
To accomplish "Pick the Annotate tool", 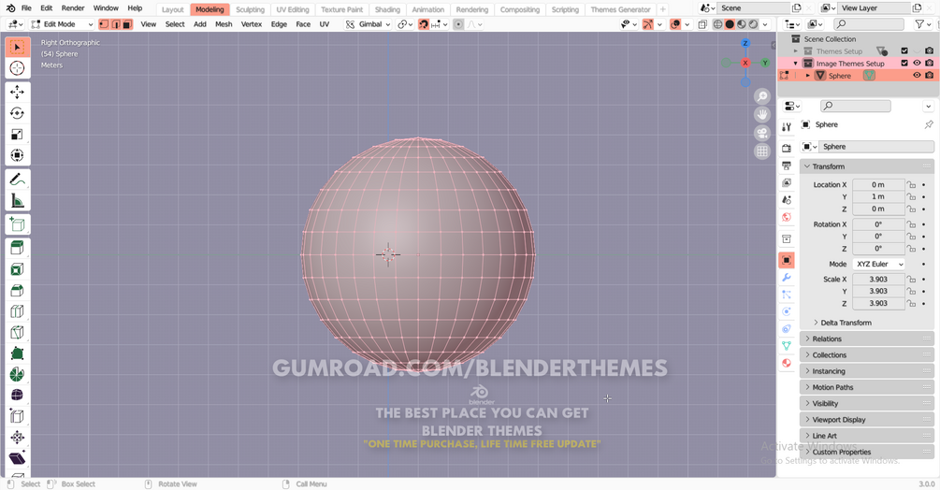I will pyautogui.click(x=18, y=180).
